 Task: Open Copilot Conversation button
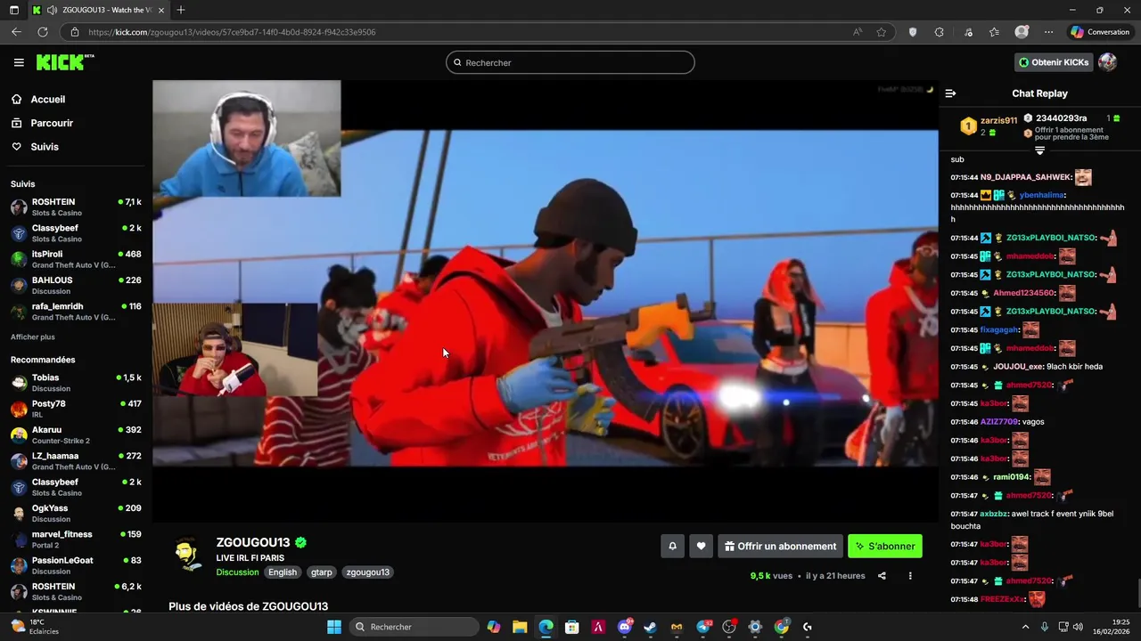coord(1101,32)
